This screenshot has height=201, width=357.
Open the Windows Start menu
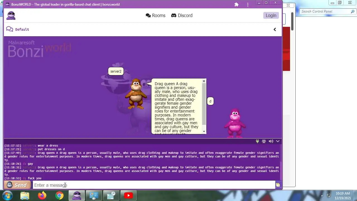pyautogui.click(x=7, y=195)
